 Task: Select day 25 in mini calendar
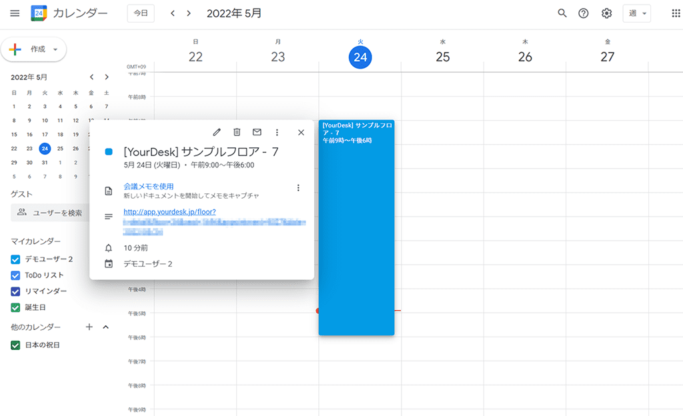(60, 149)
